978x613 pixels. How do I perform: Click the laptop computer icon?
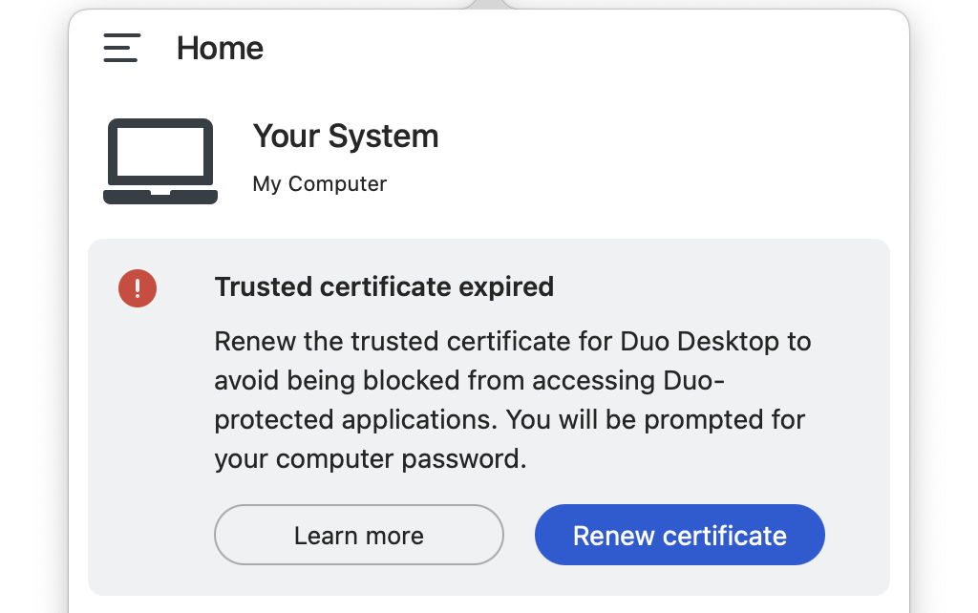[x=160, y=161]
